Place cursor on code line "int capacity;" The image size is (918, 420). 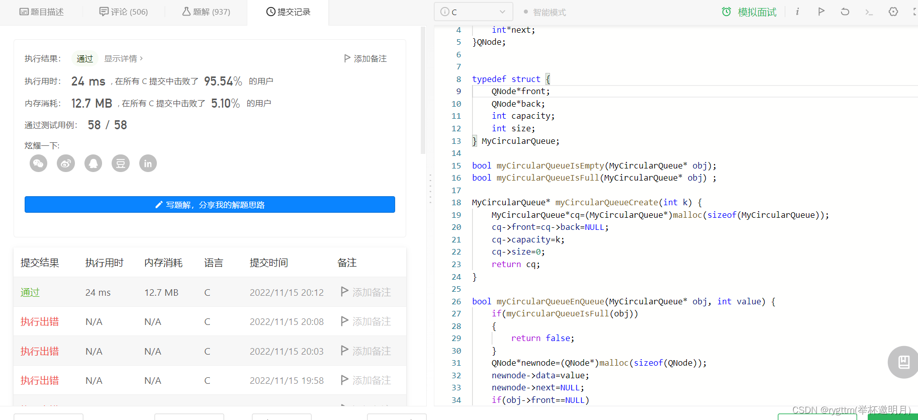[x=523, y=116]
